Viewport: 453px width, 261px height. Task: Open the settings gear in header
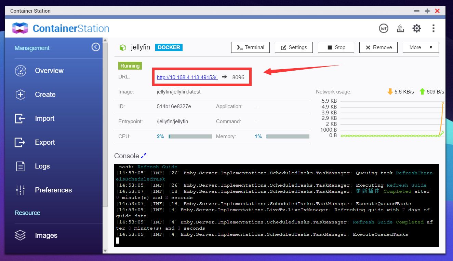416,28
